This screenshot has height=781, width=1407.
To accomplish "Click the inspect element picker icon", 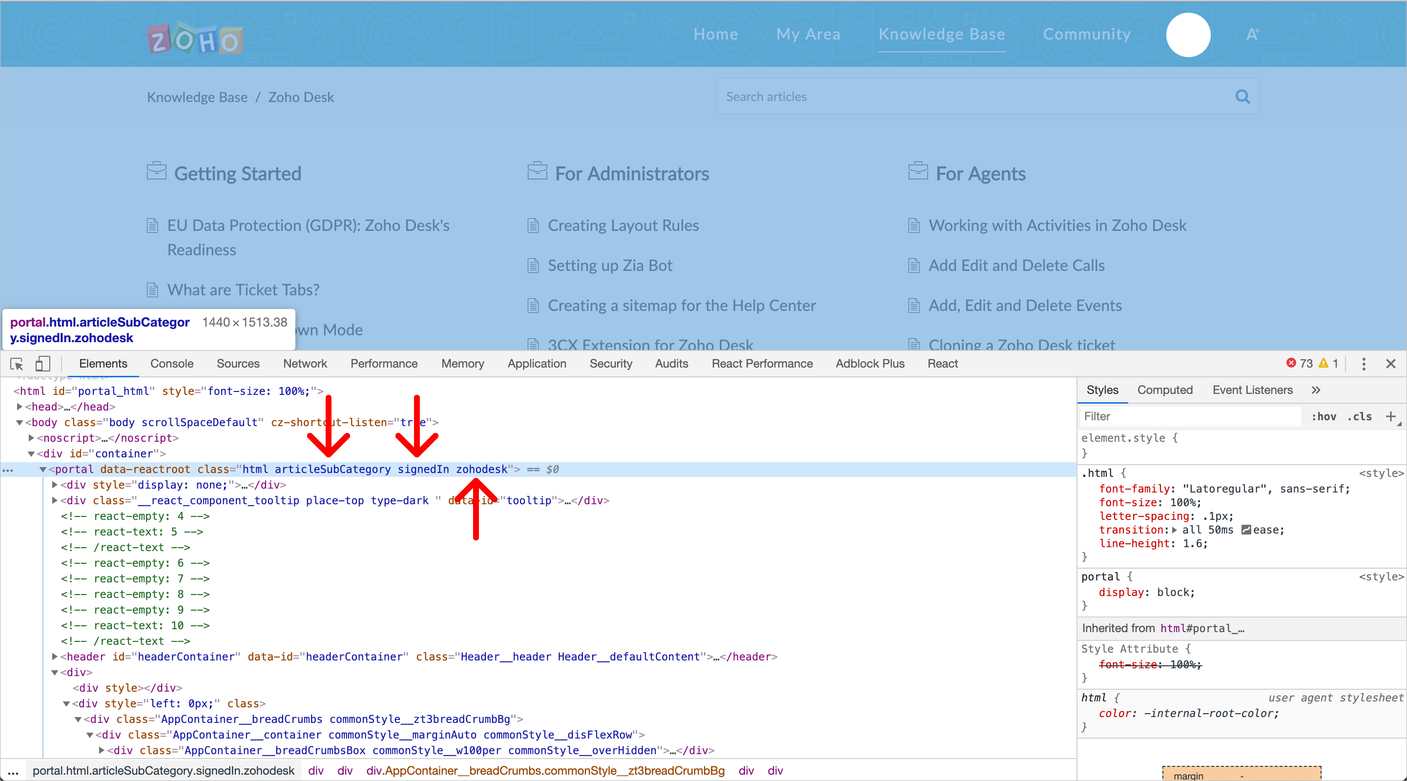I will click(x=17, y=364).
